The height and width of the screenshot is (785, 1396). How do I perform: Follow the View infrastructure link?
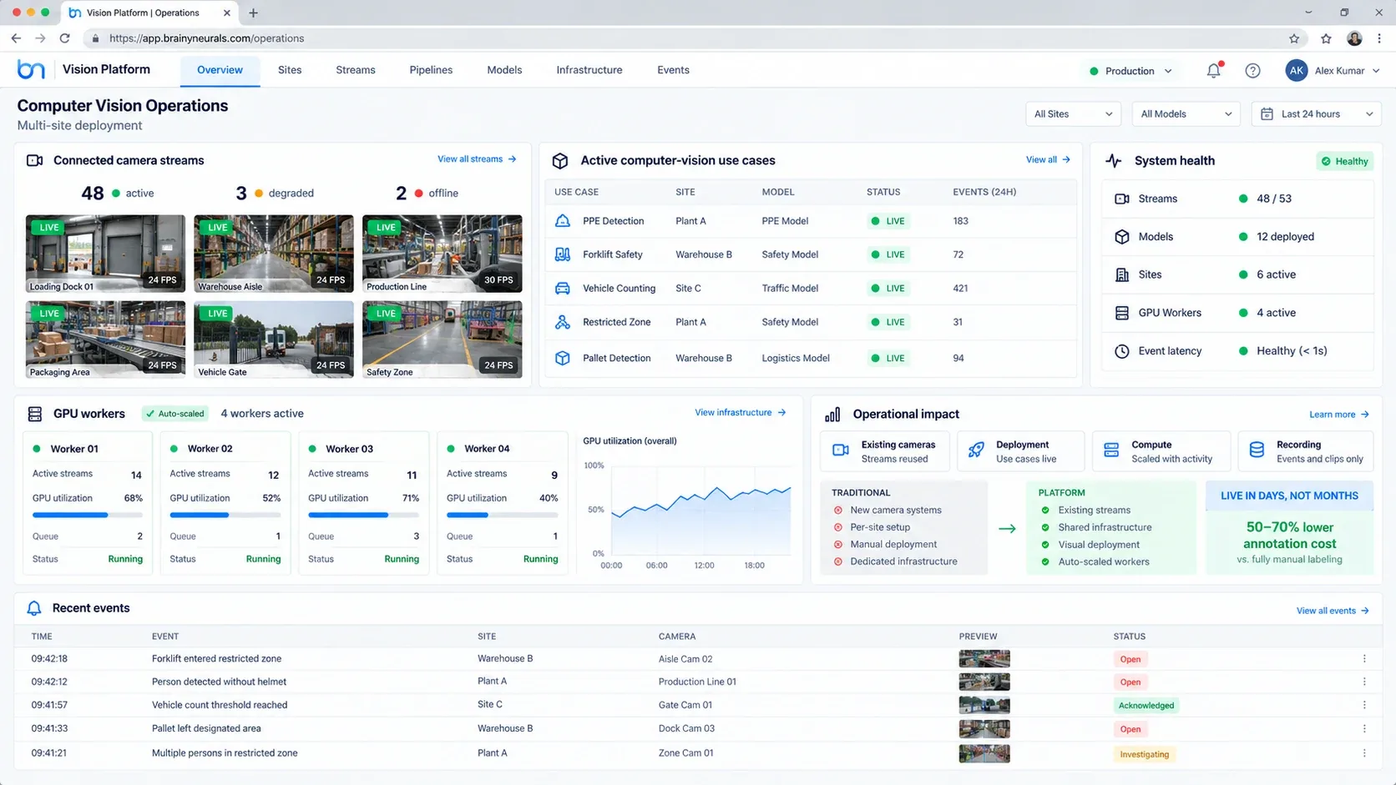tap(741, 413)
